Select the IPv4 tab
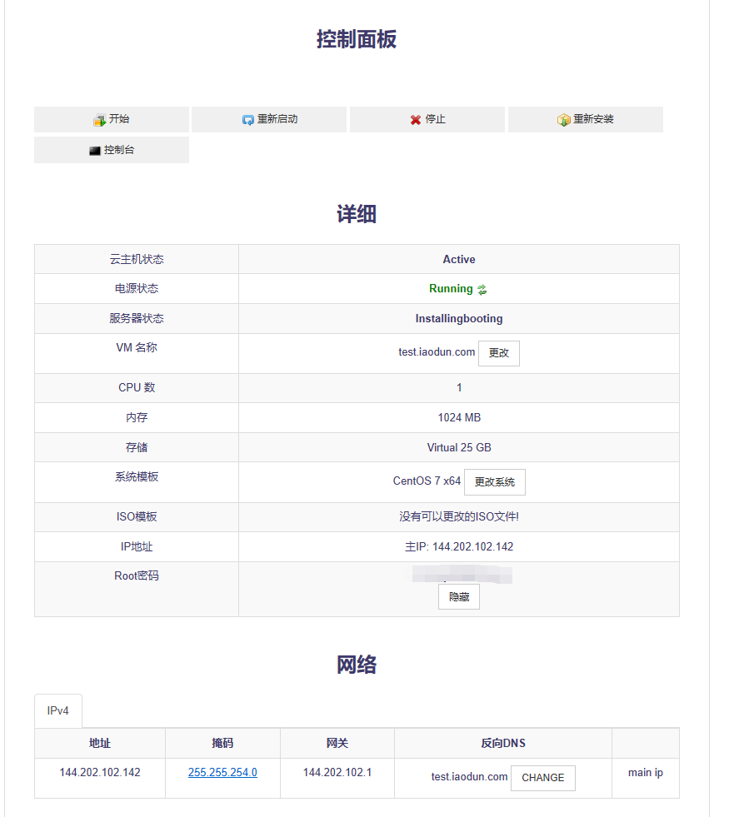Viewport: 754px width, 817px height. coord(57,710)
